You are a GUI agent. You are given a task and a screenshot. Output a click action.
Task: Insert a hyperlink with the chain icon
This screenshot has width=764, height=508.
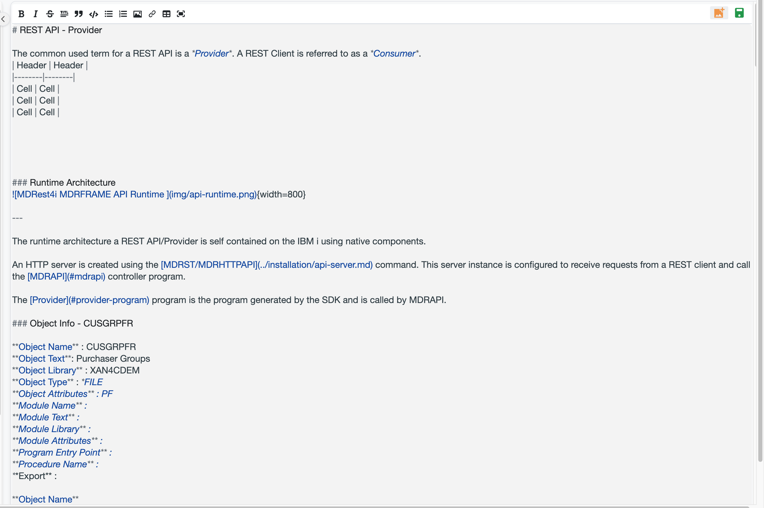152,14
